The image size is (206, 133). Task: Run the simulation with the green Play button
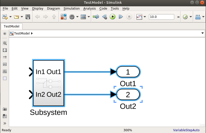[x=113, y=17]
